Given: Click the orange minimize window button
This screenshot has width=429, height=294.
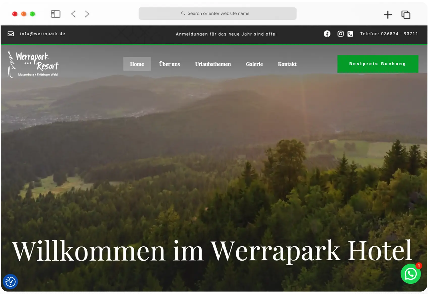Looking at the screenshot, I should 23,14.
